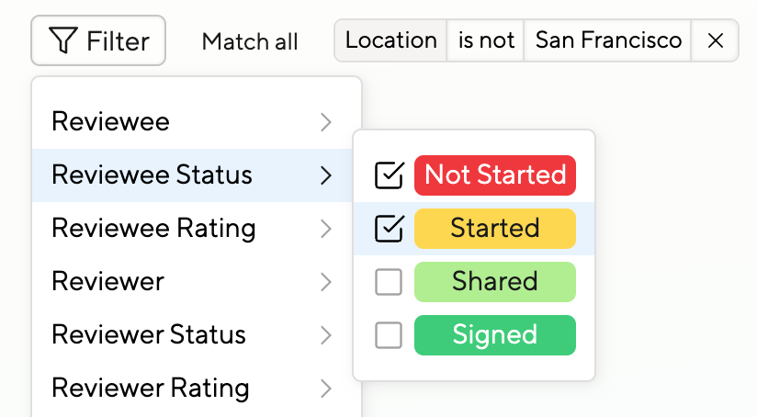757x417 pixels.
Task: Enable the Signed status checkbox
Action: [x=390, y=335]
